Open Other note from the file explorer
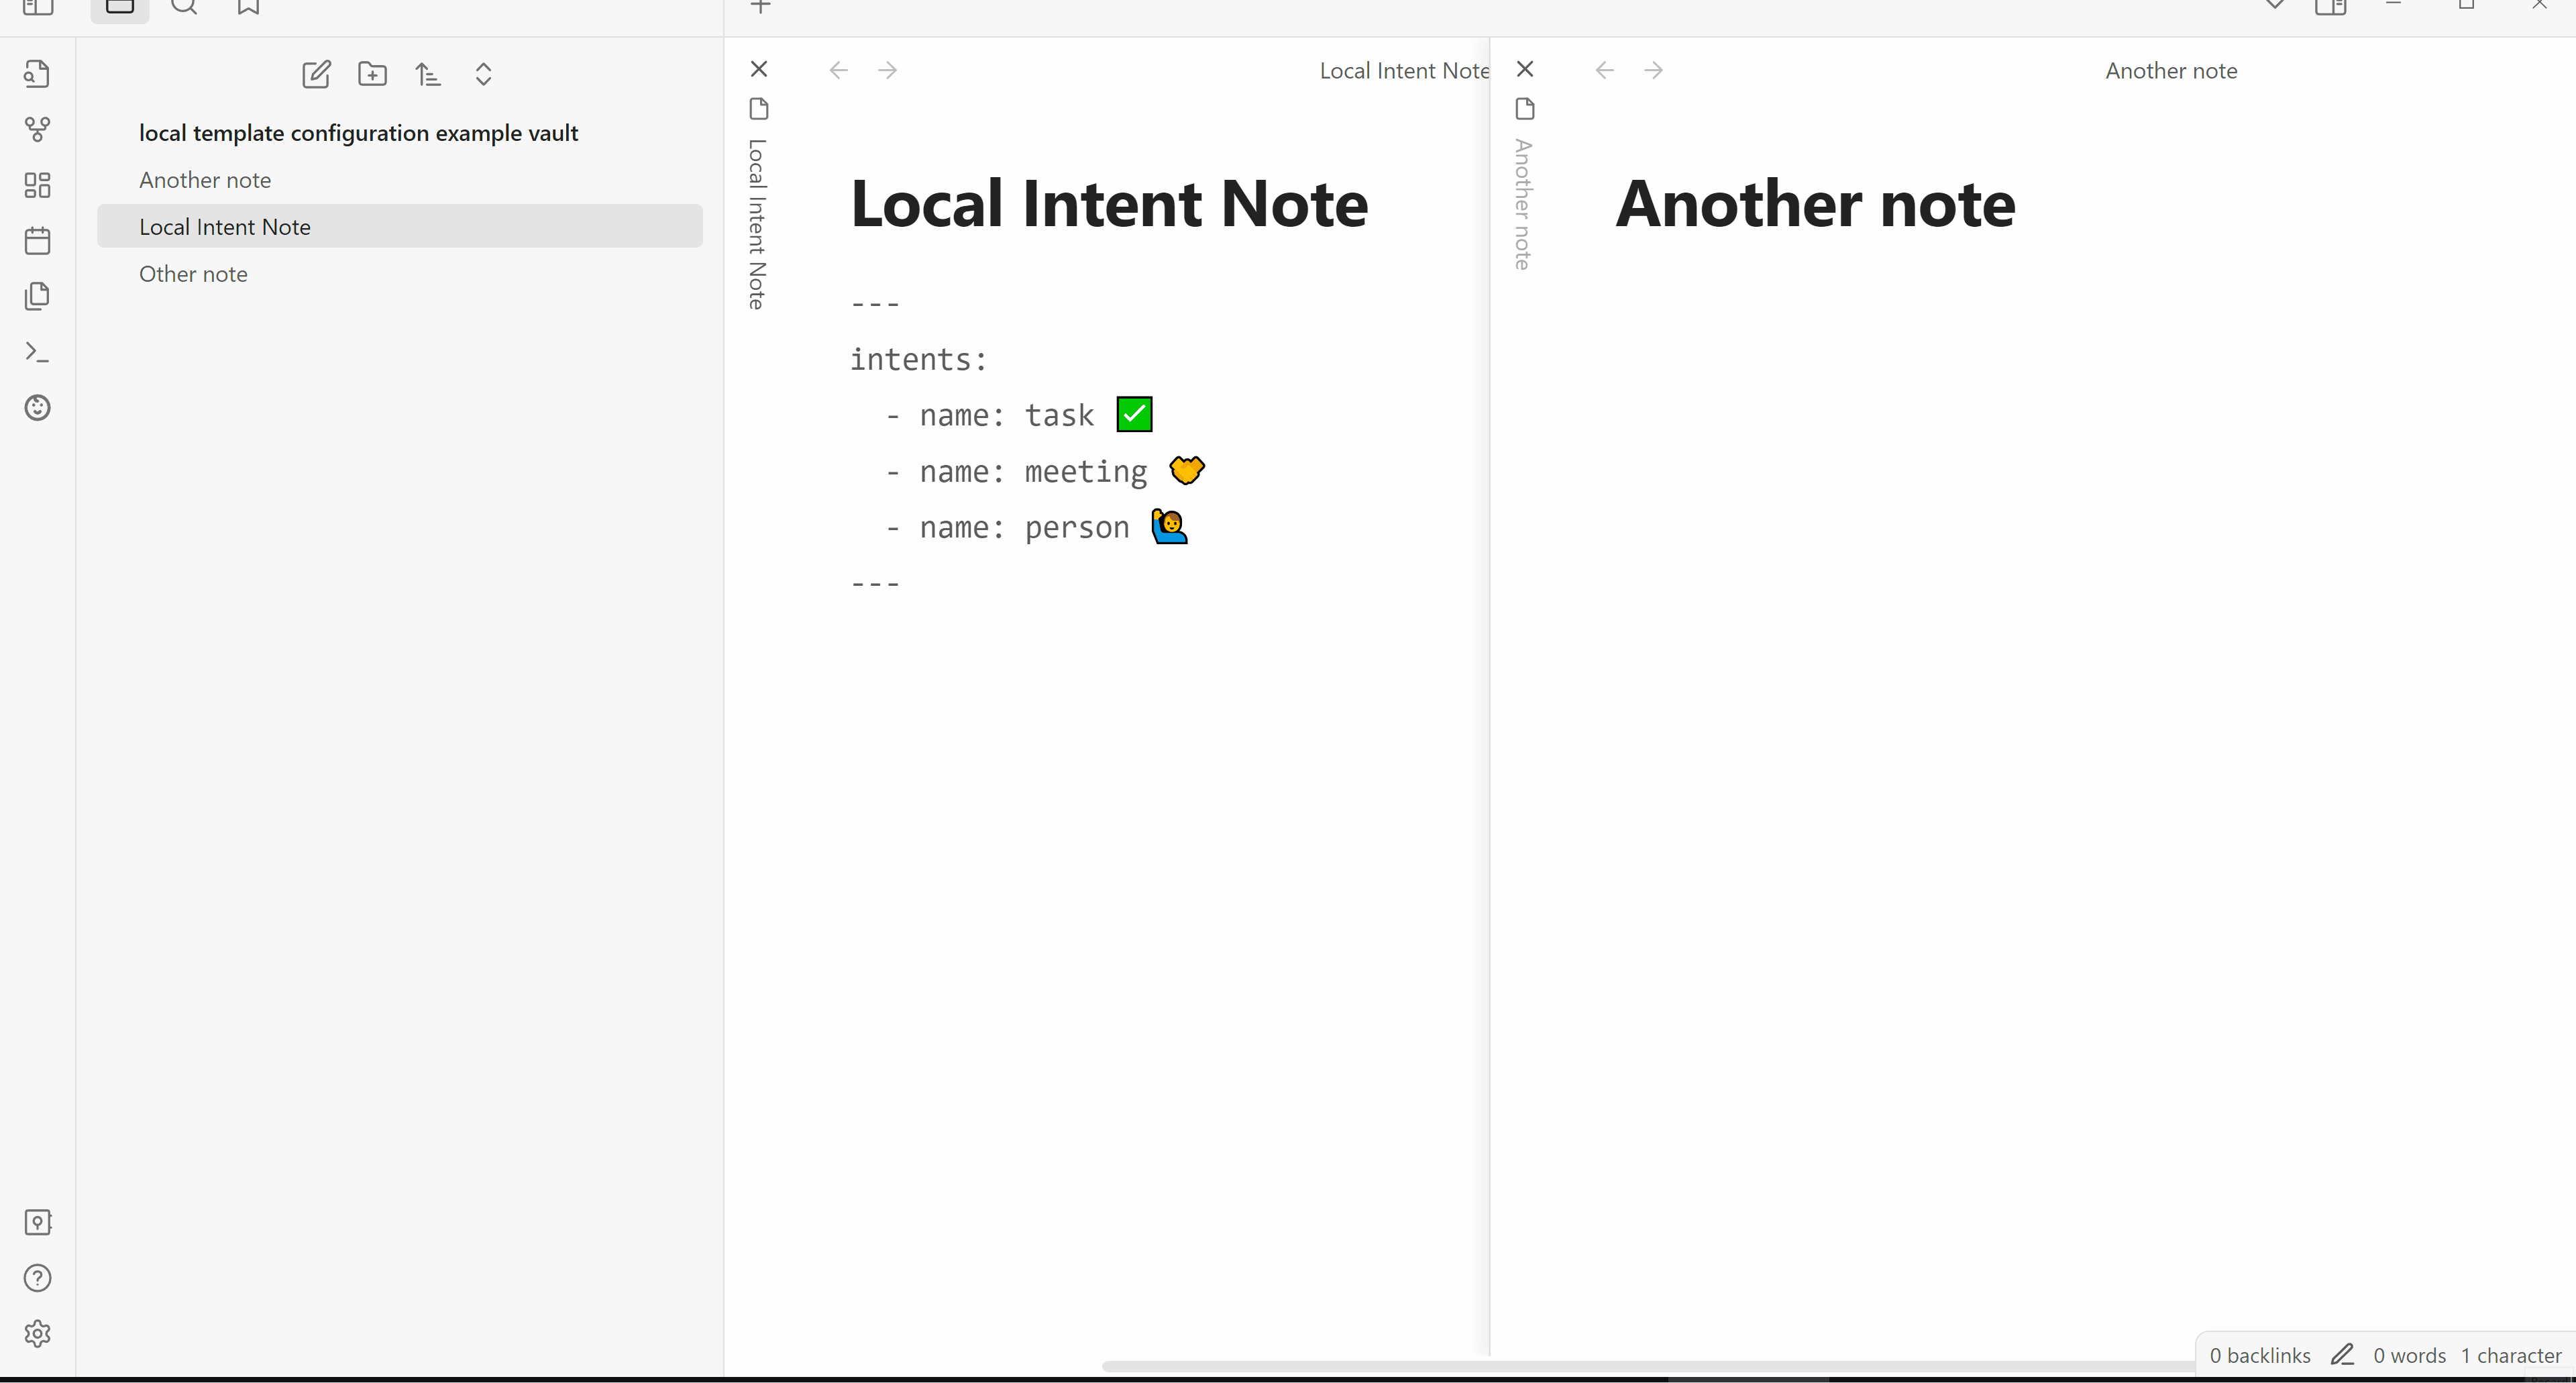The image size is (2576, 1383). [193, 274]
